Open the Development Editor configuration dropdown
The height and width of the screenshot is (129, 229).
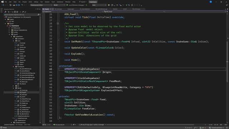[x=42, y=5]
